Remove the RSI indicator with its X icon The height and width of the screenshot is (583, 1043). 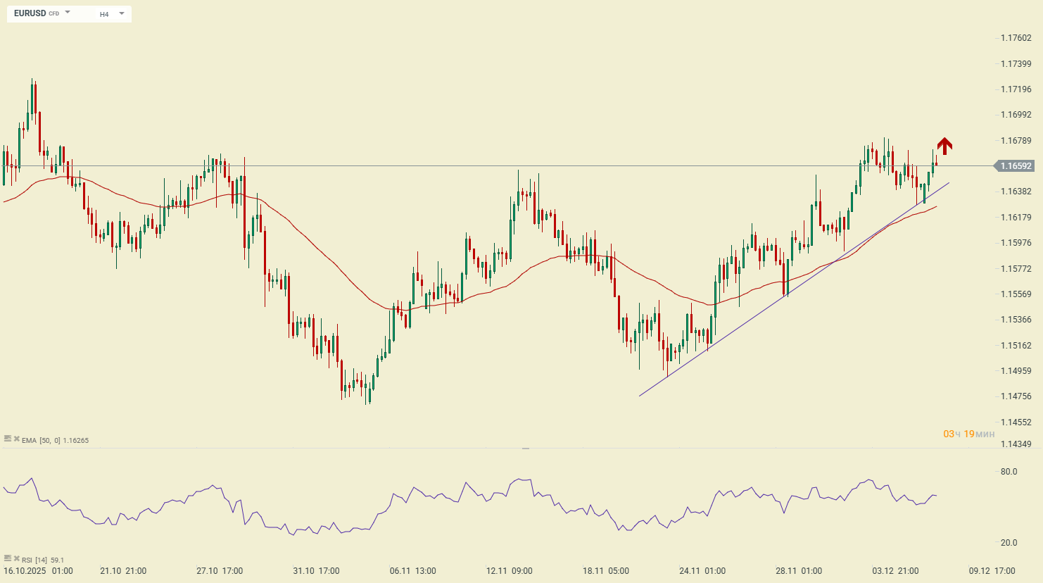[x=16, y=558]
